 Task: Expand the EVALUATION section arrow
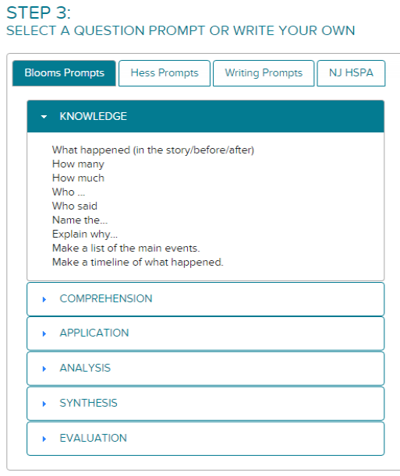coord(44,439)
